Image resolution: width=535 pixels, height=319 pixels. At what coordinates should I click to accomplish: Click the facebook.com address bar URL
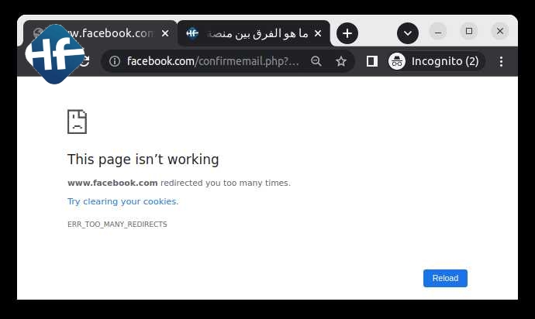(x=212, y=61)
